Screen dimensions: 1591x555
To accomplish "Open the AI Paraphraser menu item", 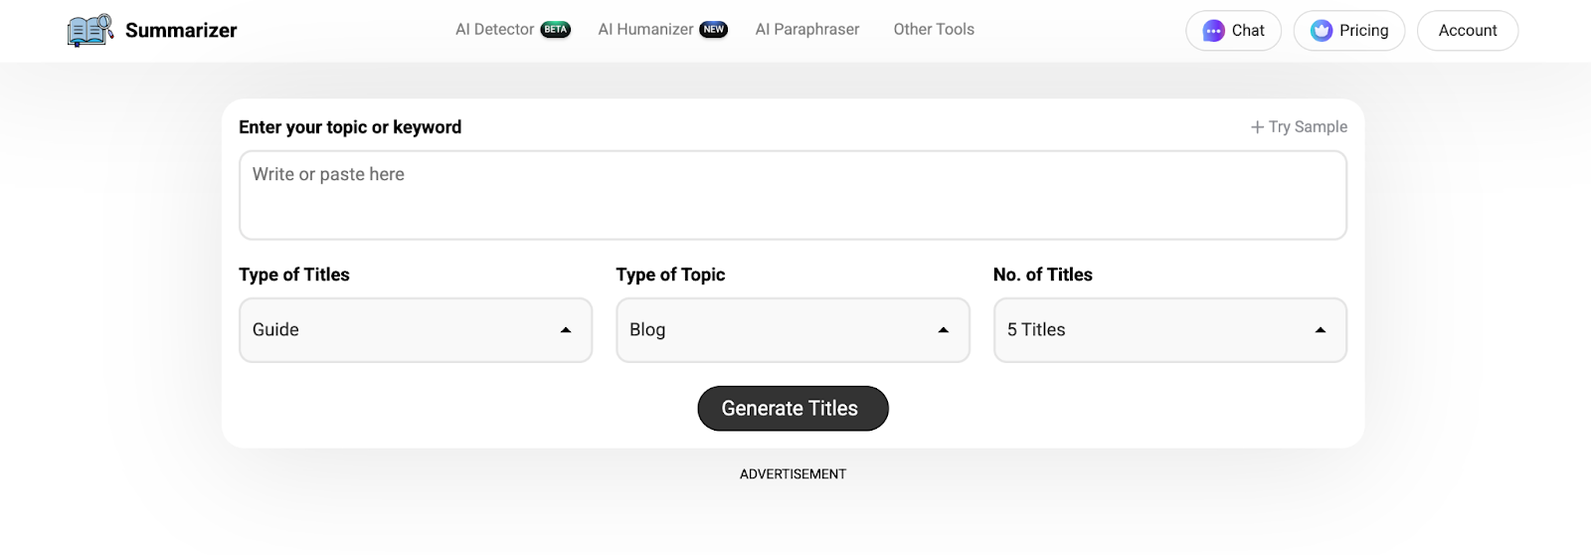I will pyautogui.click(x=807, y=30).
